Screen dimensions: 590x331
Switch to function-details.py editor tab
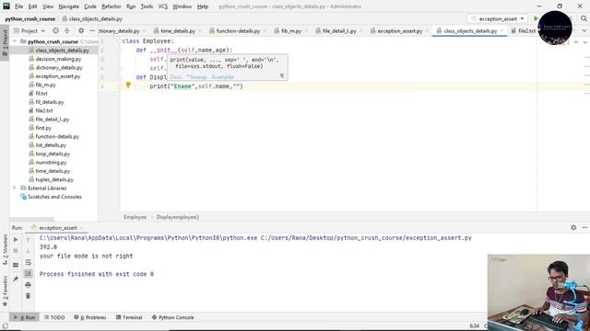pos(238,31)
